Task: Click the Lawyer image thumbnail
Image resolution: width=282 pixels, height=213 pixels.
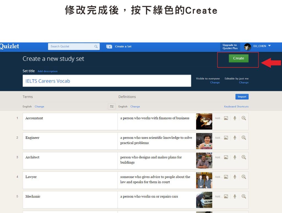Action: coord(204,180)
